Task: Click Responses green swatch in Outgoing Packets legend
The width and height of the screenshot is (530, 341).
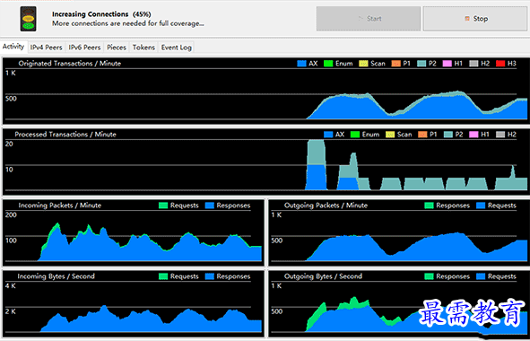Action: (x=429, y=205)
